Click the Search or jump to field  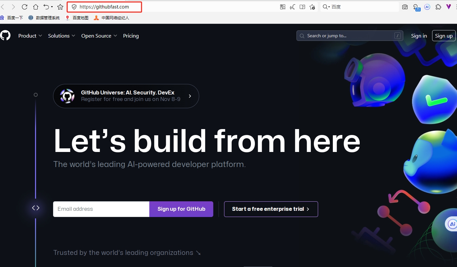click(x=350, y=36)
